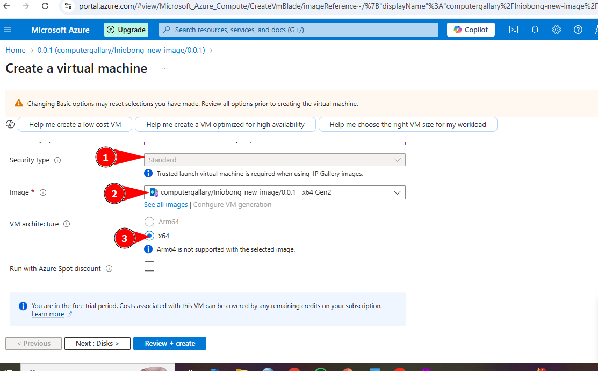Click Help me choose the right VM size
This screenshot has width=598, height=371.
pyautogui.click(x=408, y=124)
